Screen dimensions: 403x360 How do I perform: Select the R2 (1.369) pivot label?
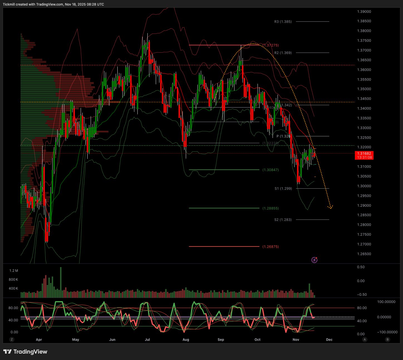click(283, 53)
